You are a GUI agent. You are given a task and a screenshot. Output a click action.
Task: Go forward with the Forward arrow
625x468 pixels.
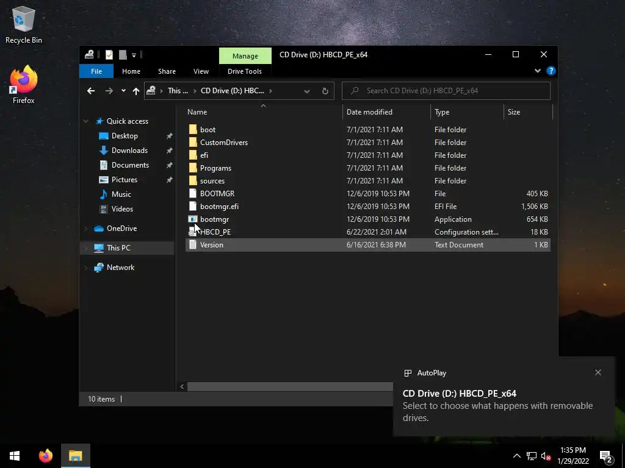(109, 91)
